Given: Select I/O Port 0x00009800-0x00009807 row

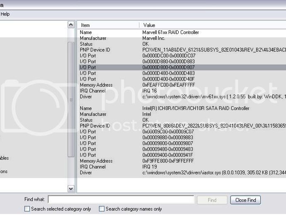Looking at the screenshot, I should pos(182,143).
